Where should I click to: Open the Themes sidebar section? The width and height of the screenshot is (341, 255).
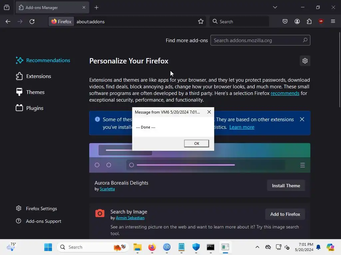(x=30, y=92)
